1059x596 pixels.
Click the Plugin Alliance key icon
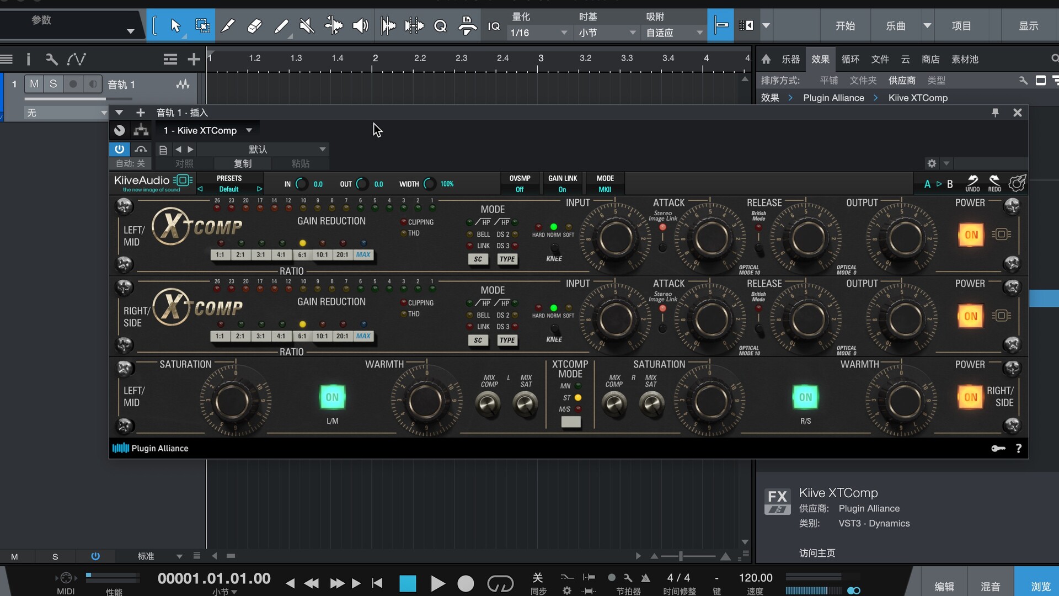click(x=998, y=448)
